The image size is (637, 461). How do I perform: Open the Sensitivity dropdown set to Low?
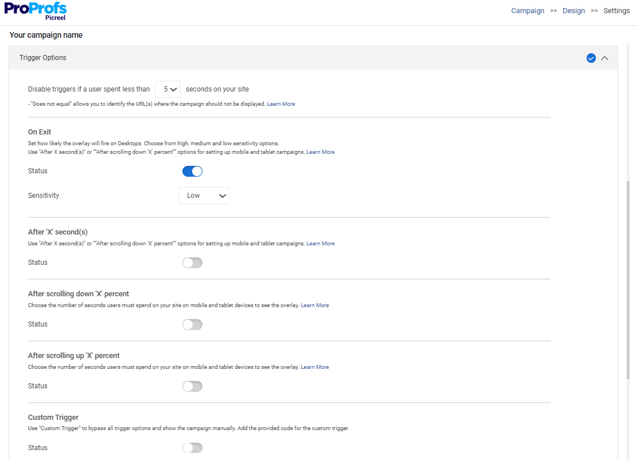(204, 195)
